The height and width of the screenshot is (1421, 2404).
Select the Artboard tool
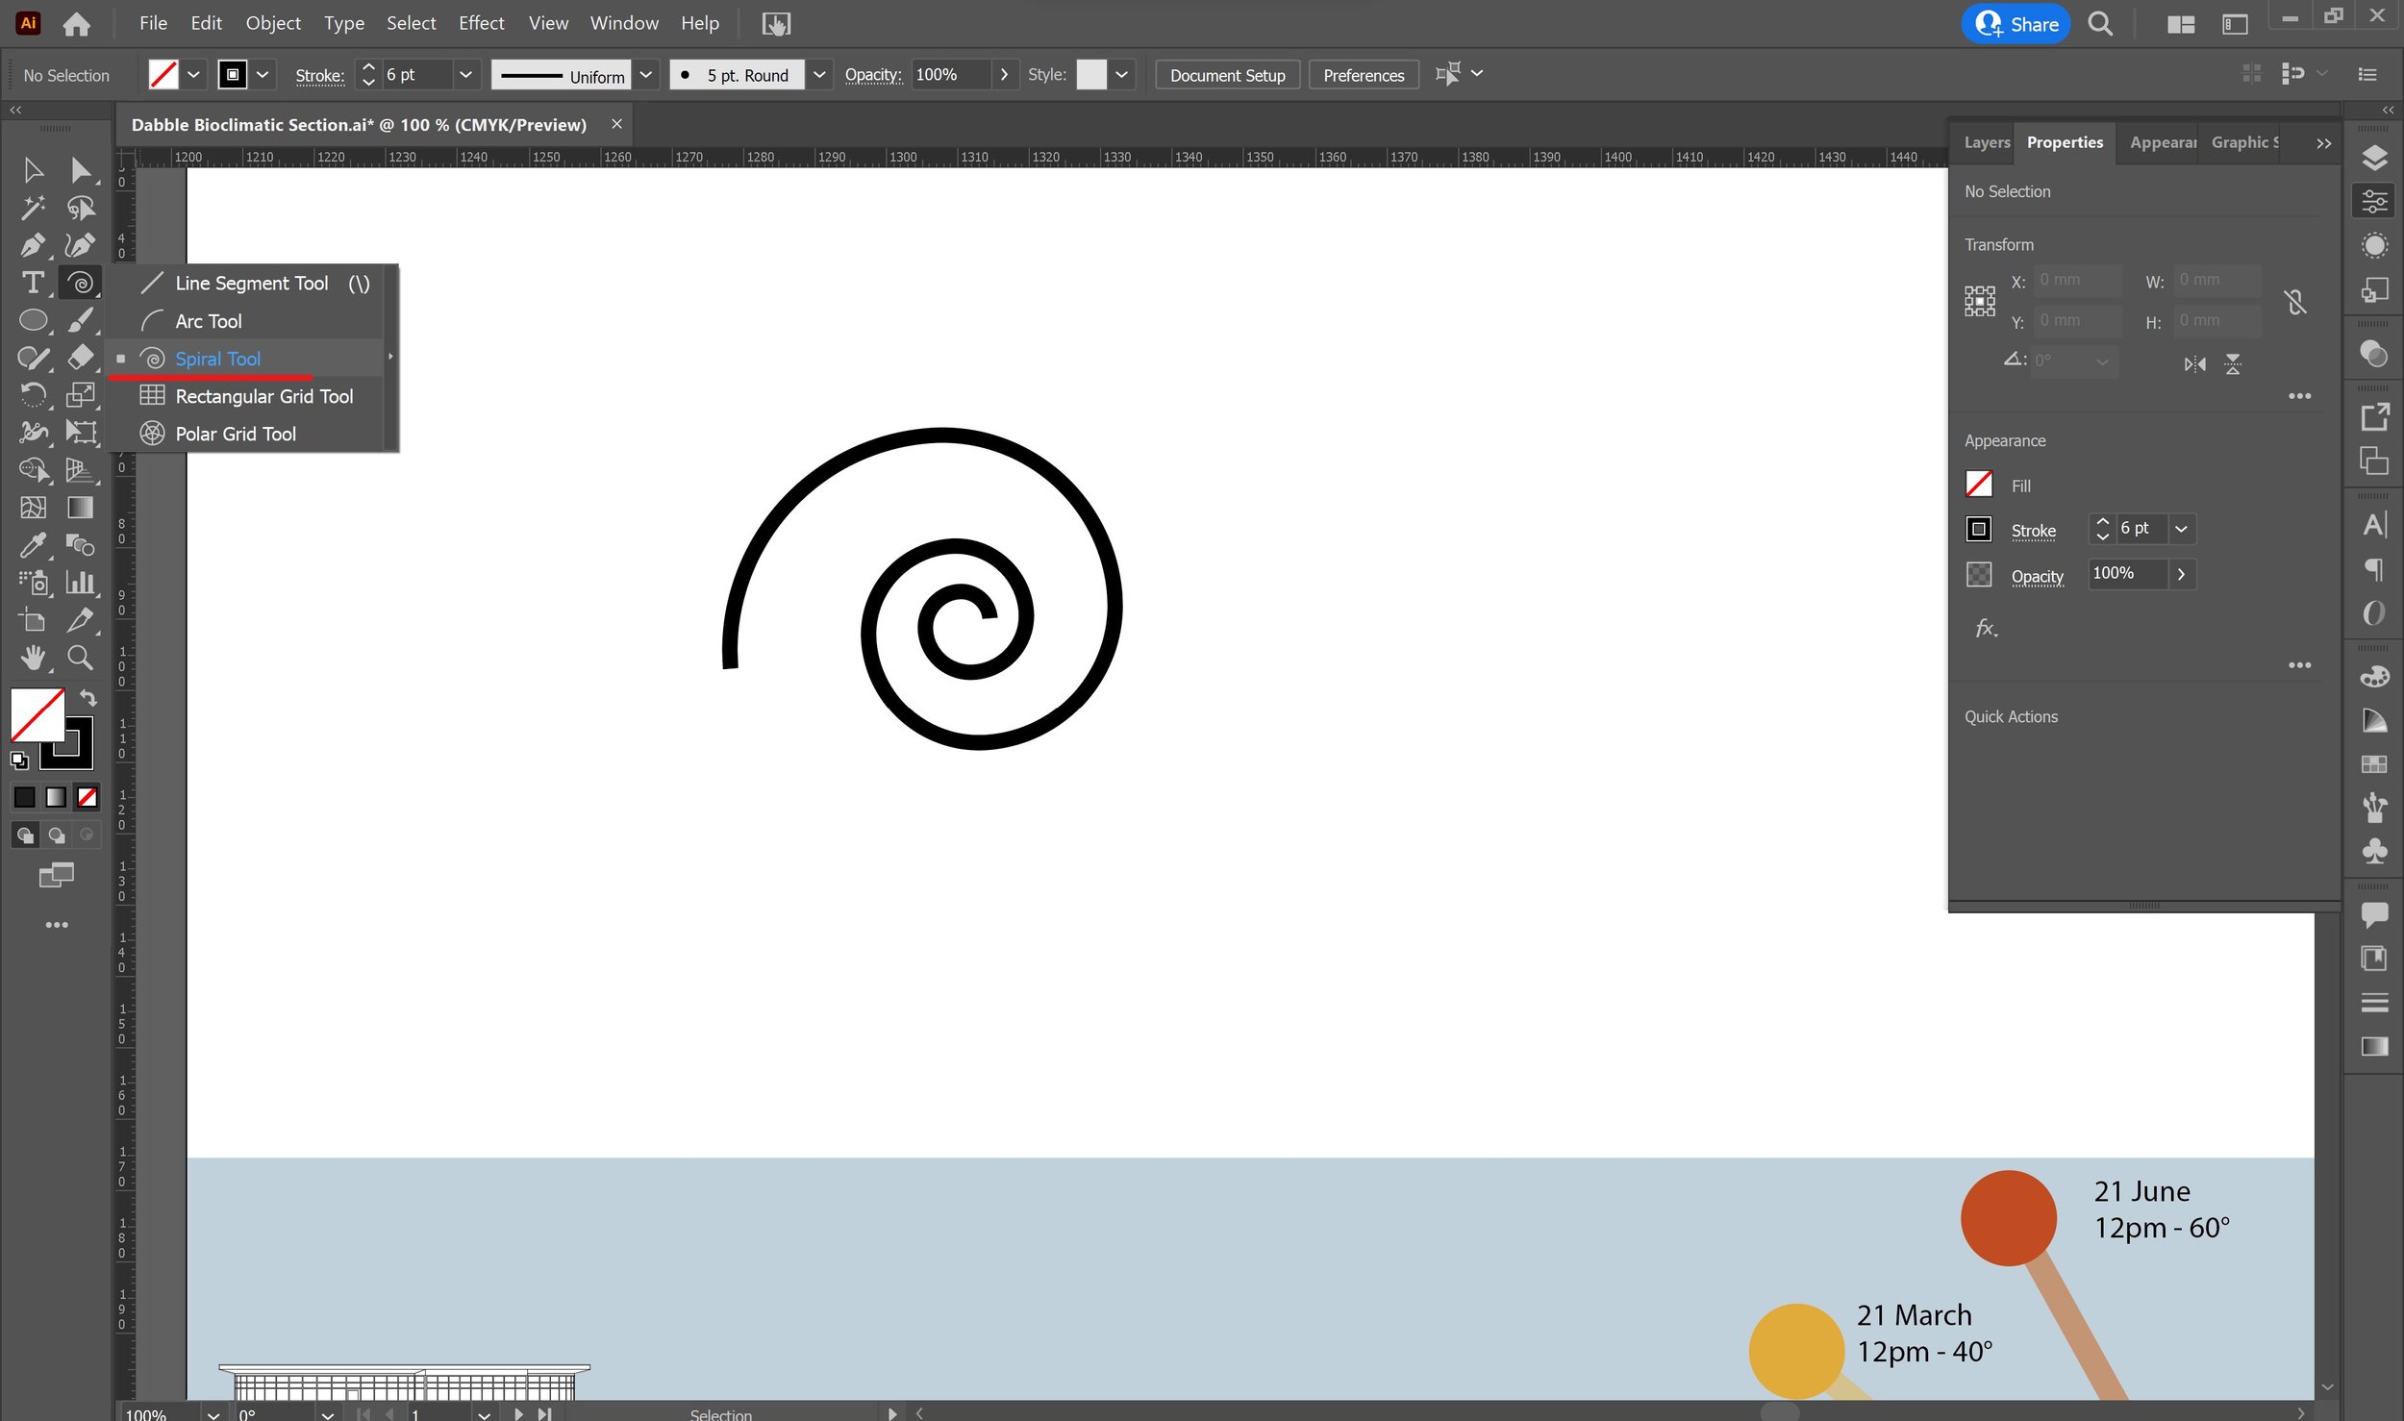(x=33, y=620)
